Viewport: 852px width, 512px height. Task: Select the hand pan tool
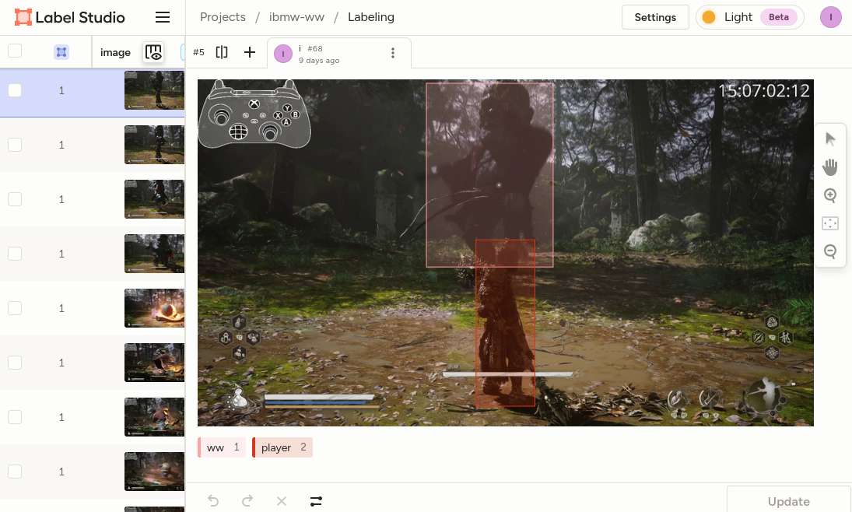(x=830, y=167)
